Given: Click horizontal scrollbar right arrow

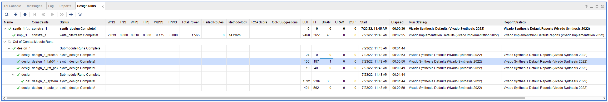Looking at the screenshot, I should click(x=604, y=98).
